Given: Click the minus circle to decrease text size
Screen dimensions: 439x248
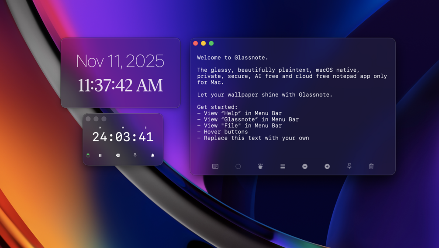Looking at the screenshot, I should pos(305,167).
